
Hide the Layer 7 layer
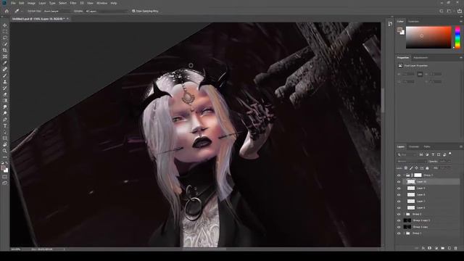[x=399, y=202]
